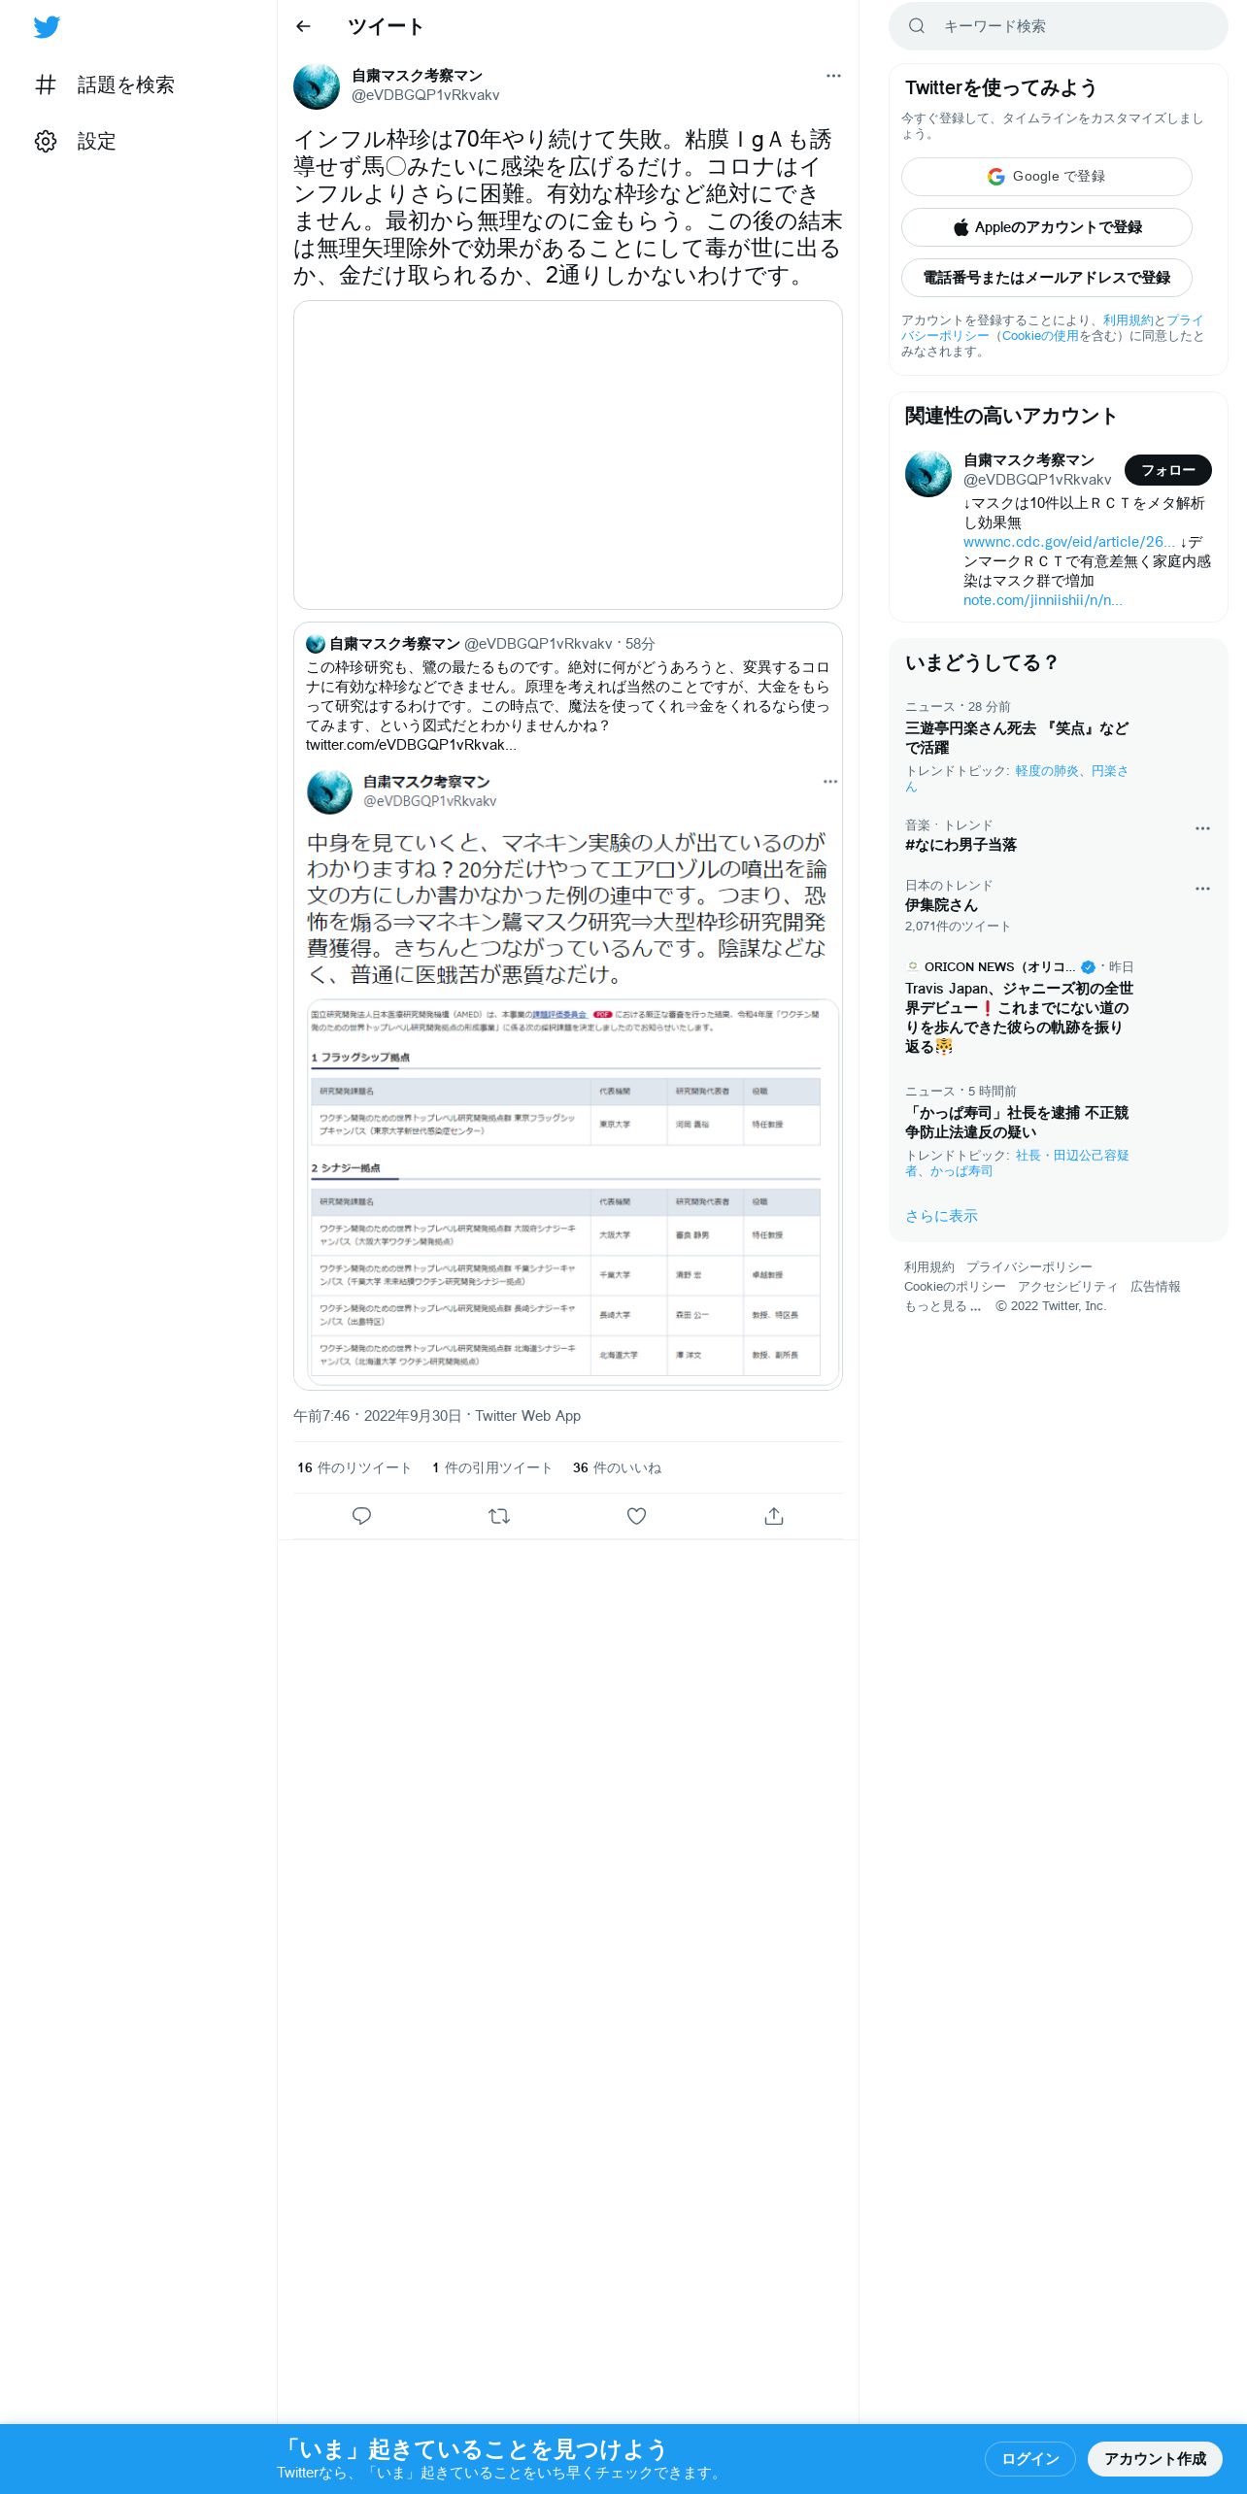Follow 自粛マスク考察マン with フォロー button
Viewport: 1247px width, 2494px height.
1167,470
